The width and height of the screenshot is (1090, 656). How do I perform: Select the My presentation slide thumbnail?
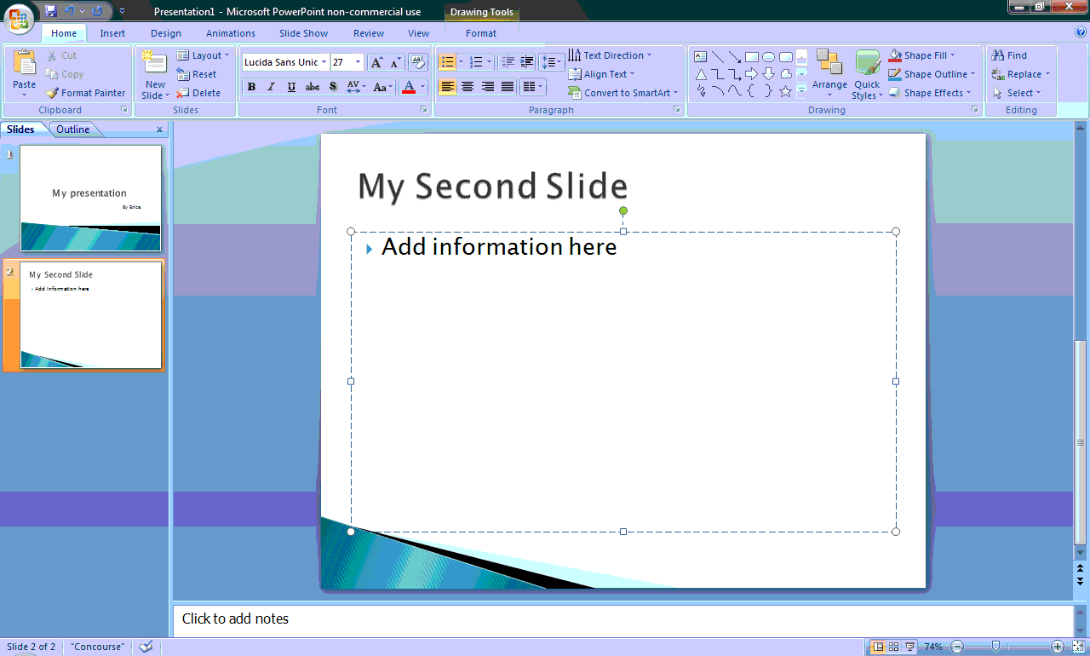click(x=90, y=199)
